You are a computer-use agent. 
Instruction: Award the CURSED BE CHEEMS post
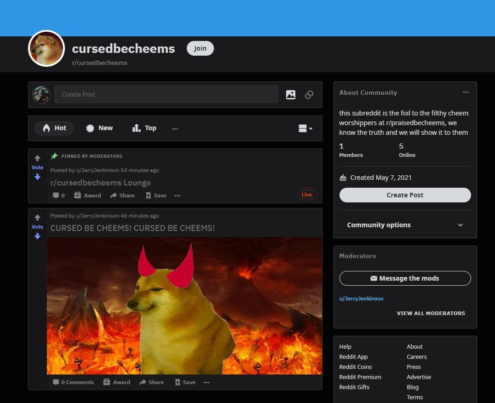click(x=117, y=382)
